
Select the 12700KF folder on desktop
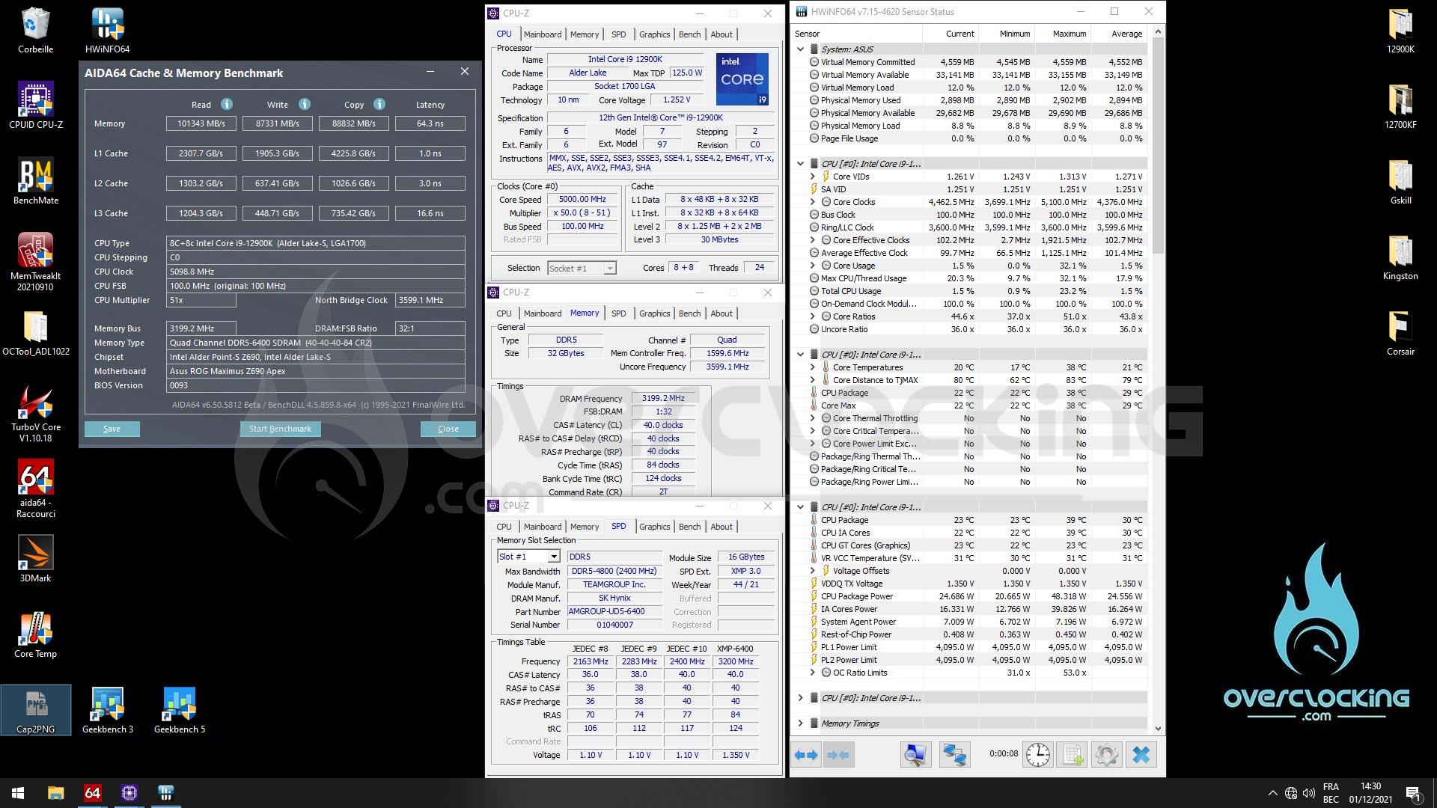1400,106
